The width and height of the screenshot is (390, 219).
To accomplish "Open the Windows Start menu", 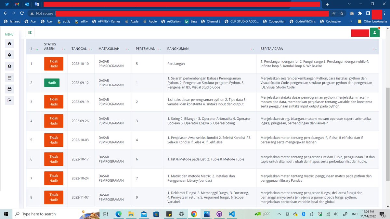I will pyautogui.click(x=6, y=214).
